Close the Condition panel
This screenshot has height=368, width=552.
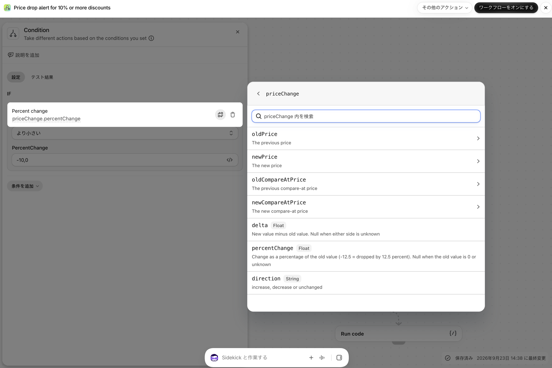click(237, 32)
